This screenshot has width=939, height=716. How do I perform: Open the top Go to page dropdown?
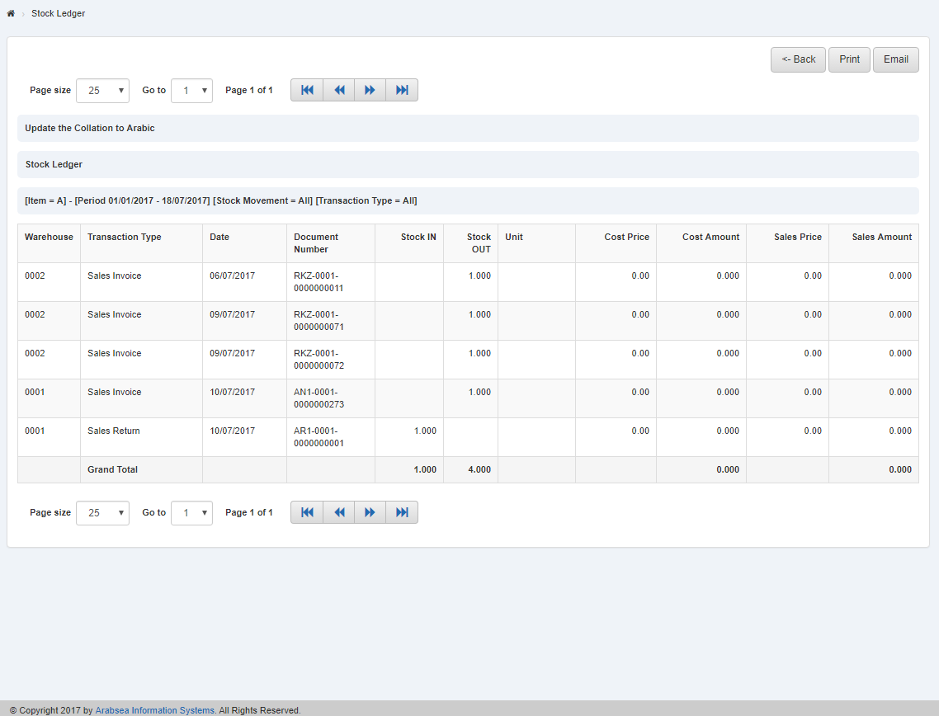coord(191,91)
